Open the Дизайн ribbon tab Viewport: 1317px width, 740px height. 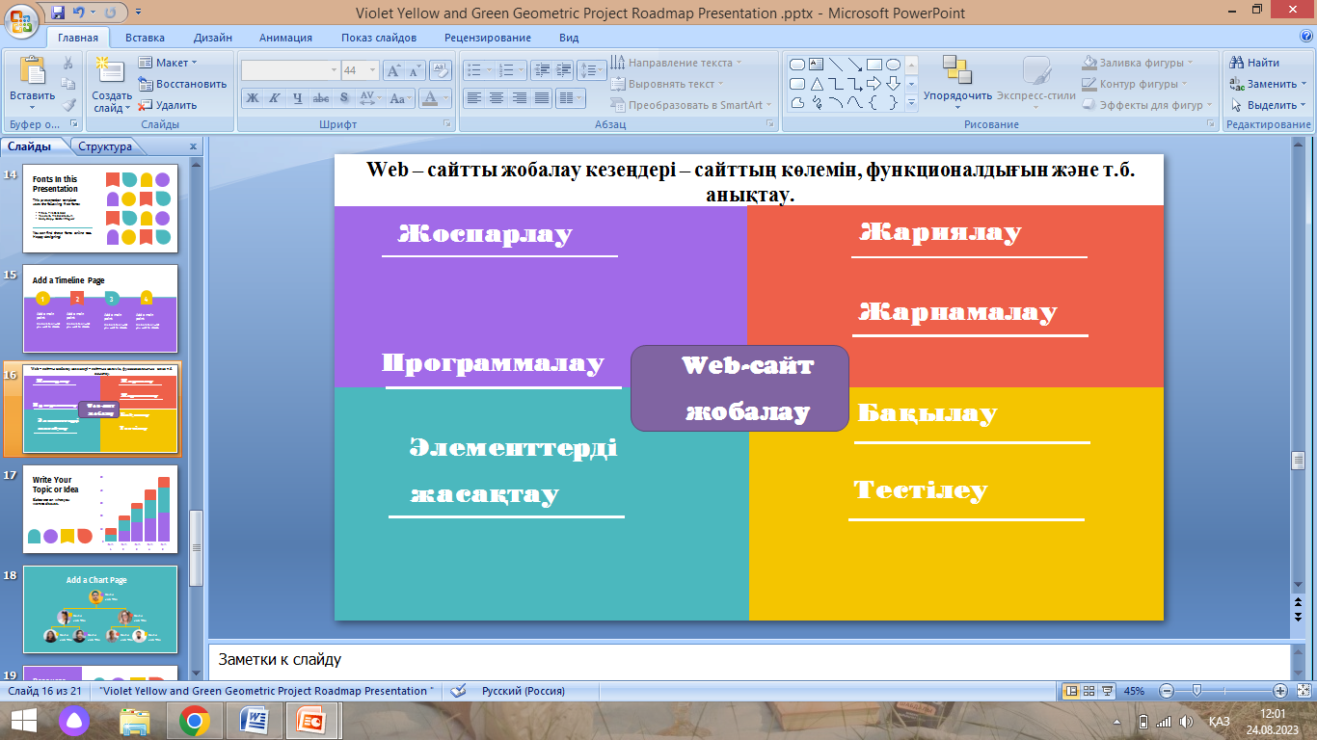click(x=212, y=38)
